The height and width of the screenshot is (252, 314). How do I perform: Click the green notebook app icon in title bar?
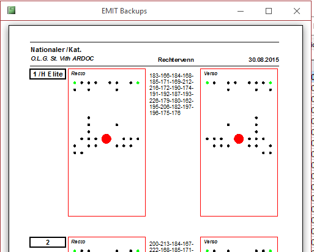[11, 10]
